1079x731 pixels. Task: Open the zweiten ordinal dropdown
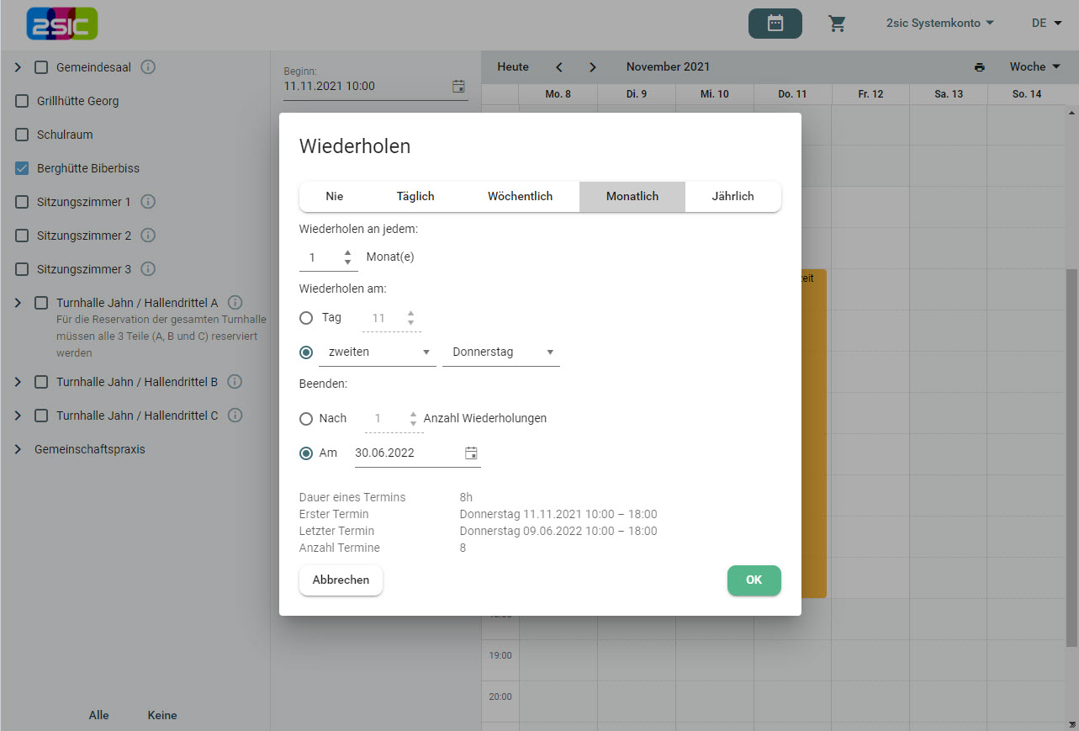tap(377, 352)
